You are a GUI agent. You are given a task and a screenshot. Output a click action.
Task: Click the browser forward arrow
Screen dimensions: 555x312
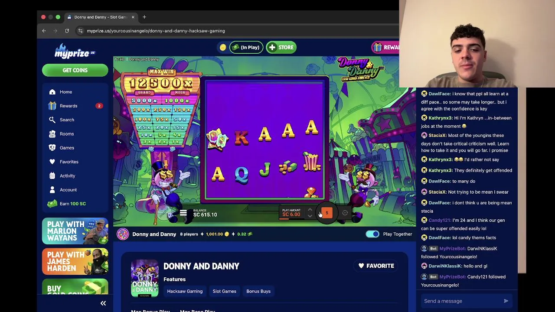55,31
